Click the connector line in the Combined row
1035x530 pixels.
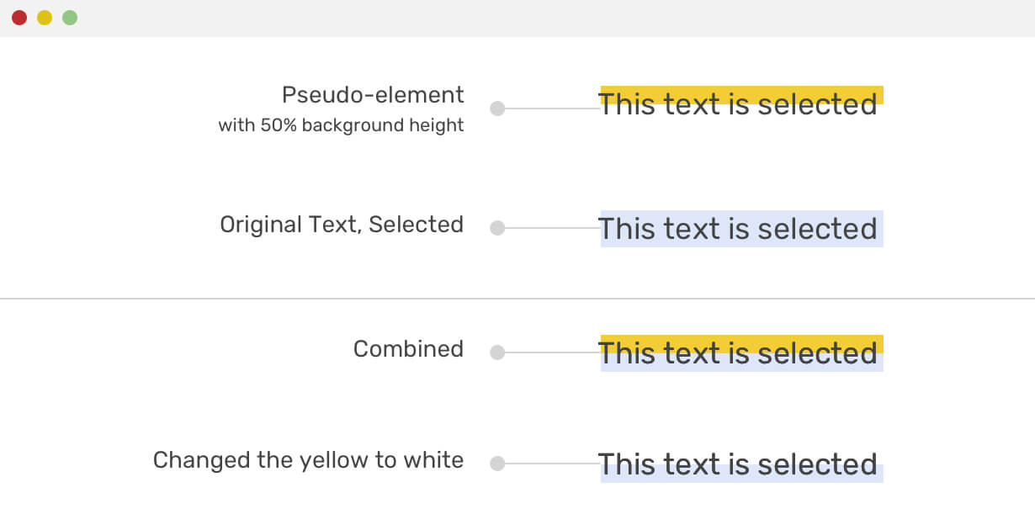[x=551, y=352]
